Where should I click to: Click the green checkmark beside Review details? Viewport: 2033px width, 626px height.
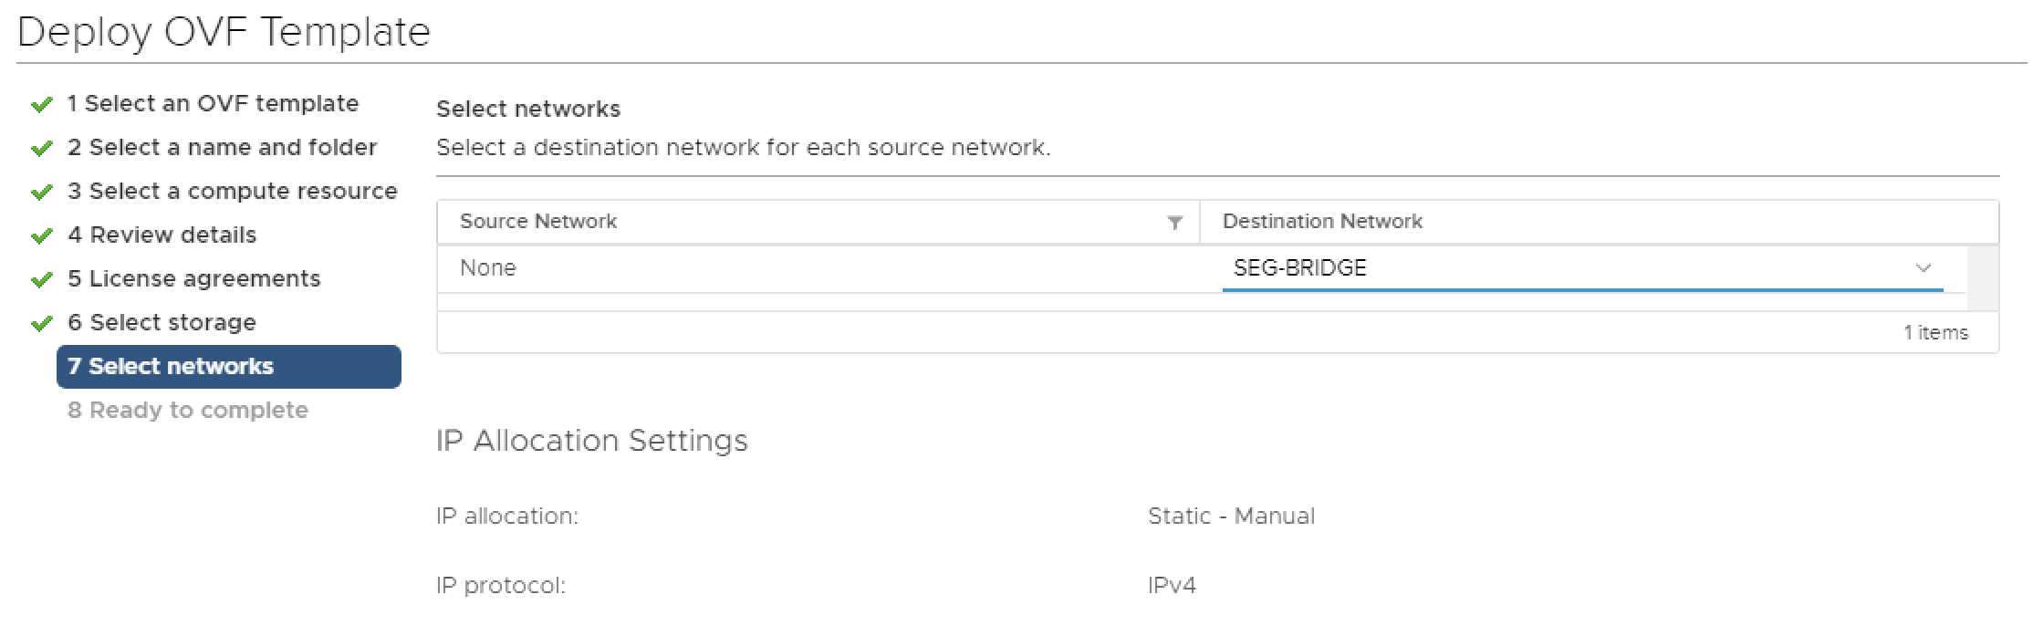click(x=41, y=236)
